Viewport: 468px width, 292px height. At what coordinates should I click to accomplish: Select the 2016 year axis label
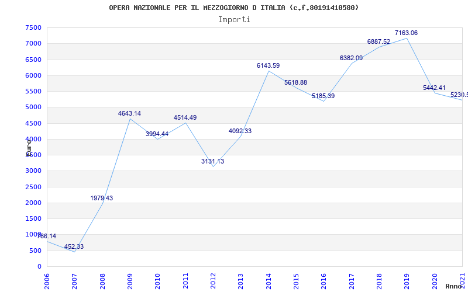point(324,281)
